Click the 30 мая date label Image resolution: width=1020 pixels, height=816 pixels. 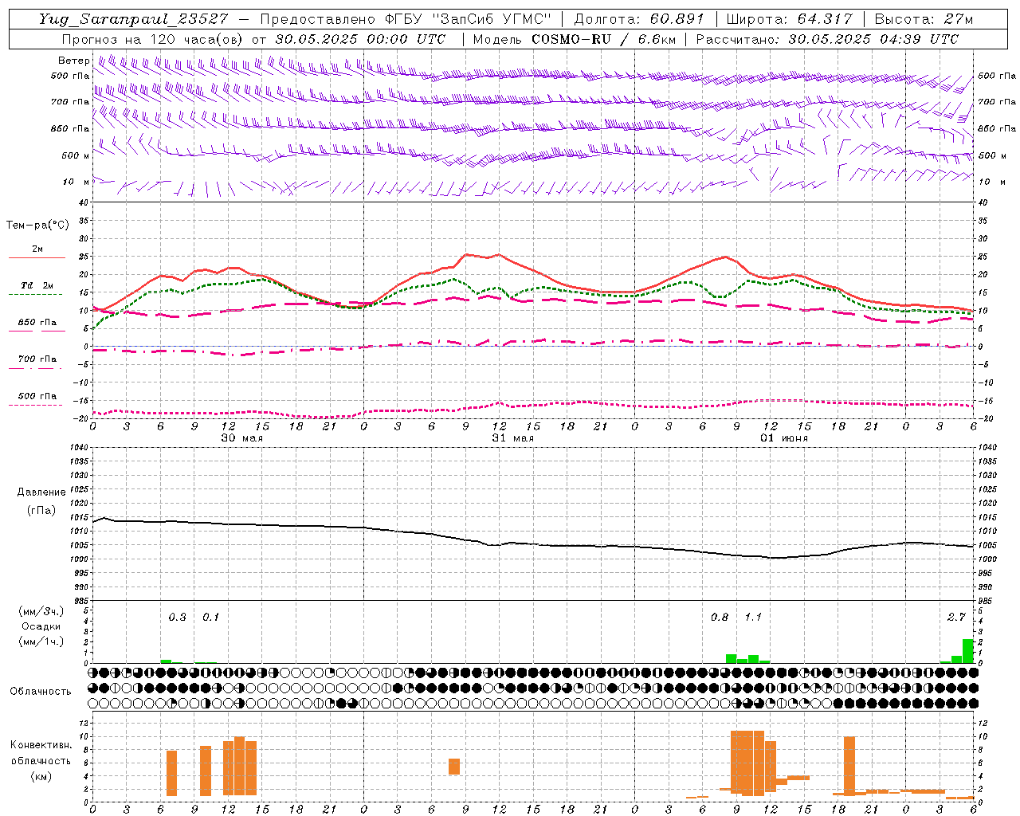coord(241,438)
